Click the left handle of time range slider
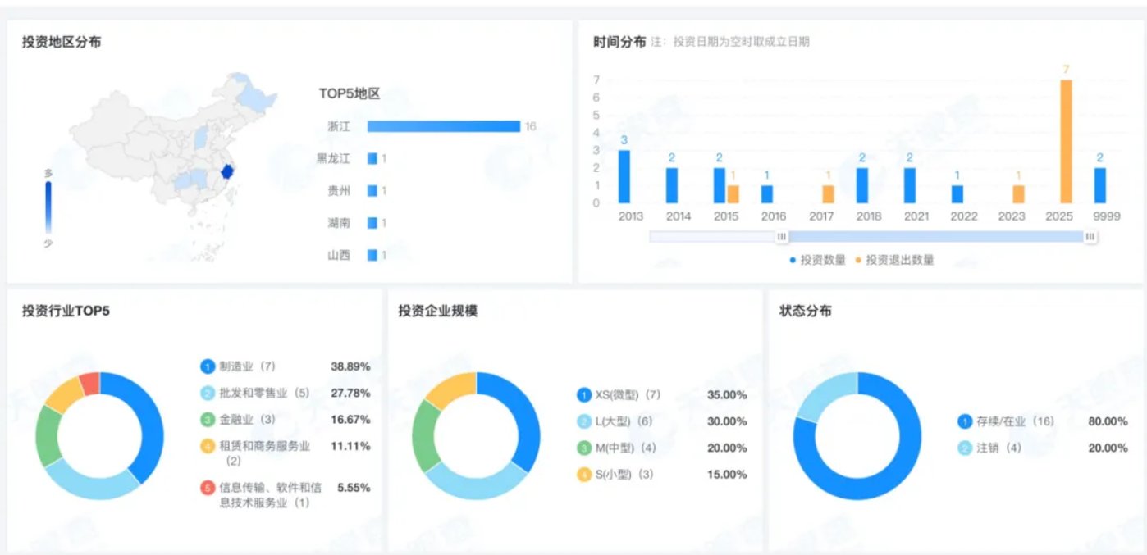The width and height of the screenshot is (1147, 555). [x=782, y=237]
